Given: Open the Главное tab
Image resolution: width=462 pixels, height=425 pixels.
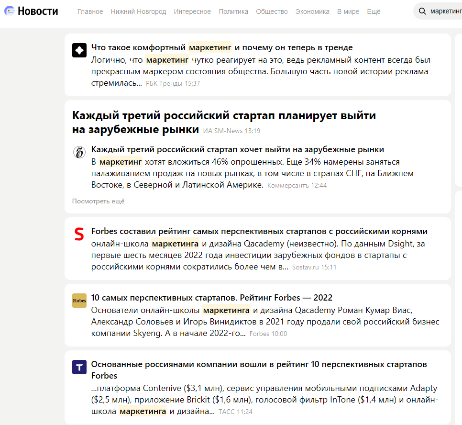Looking at the screenshot, I should click(x=90, y=11).
